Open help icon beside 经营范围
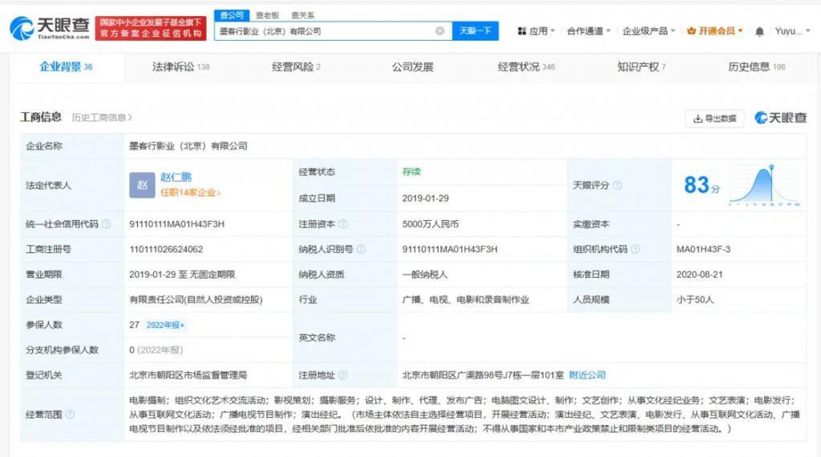The image size is (821, 457). [71, 414]
